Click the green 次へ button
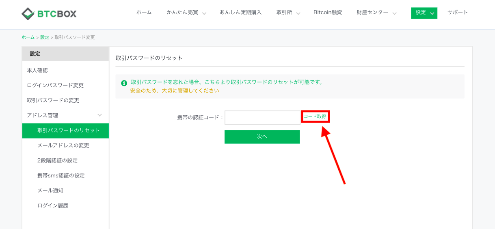Image resolution: width=495 pixels, height=229 pixels. point(262,137)
